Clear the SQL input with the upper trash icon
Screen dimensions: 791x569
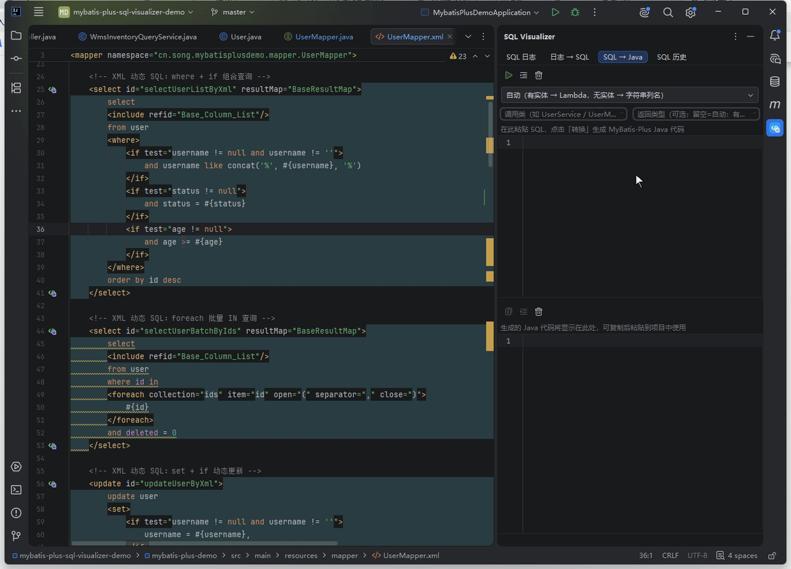(x=539, y=75)
